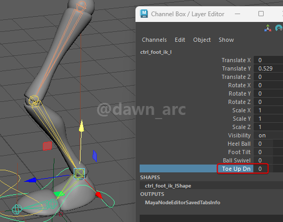Maximize the Channel Box window

261,14
